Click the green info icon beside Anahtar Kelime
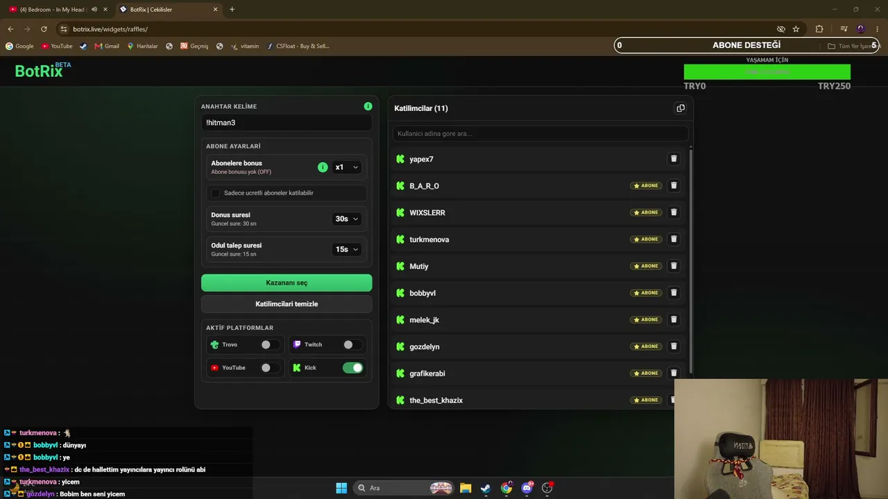888x499 pixels. [x=368, y=106]
